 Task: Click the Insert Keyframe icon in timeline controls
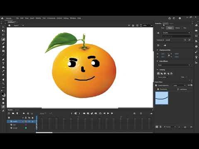click(x=75, y=113)
